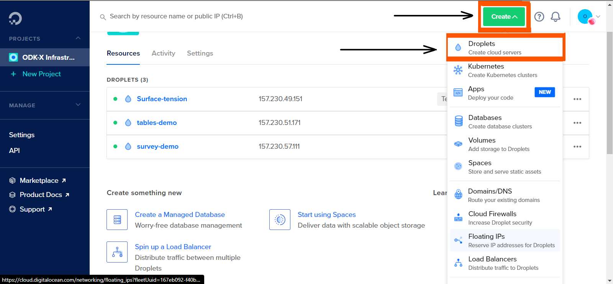The image size is (613, 284).
Task: Select Floating IPs in the Create menu
Action: 505,240
